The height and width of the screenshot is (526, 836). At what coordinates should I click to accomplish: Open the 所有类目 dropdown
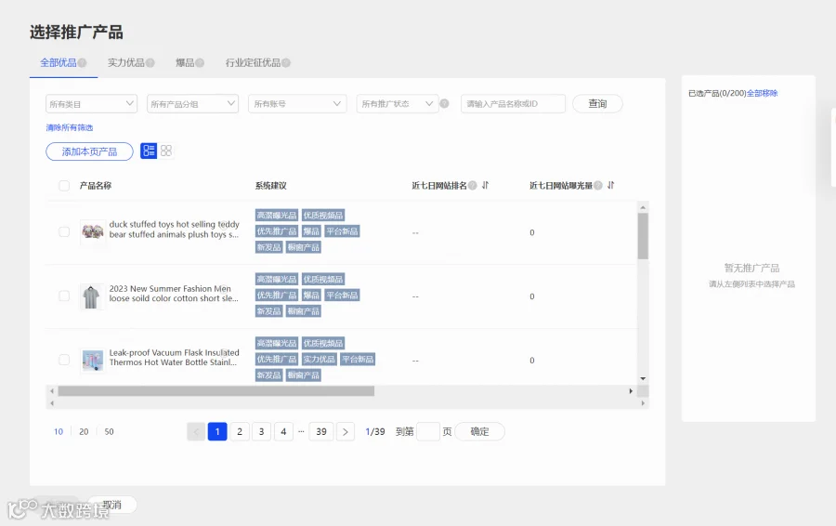[x=92, y=103]
